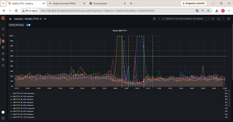Screen dimensions: 233x122
Task: Zoom out the time range
Action: point(213,19)
